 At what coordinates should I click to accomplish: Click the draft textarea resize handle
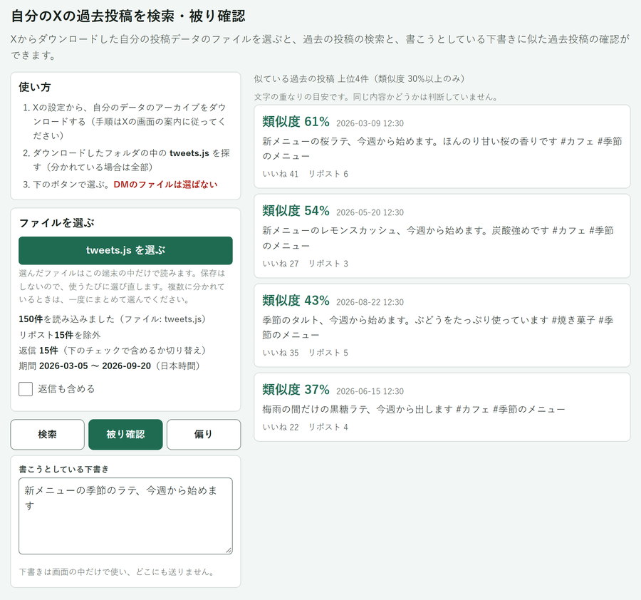pos(229,551)
